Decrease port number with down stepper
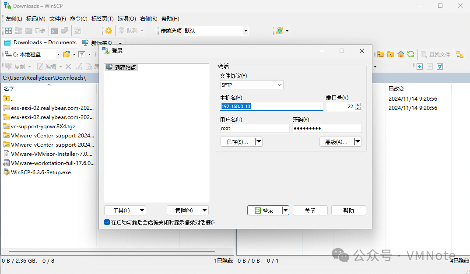Image resolution: width=470 pixels, height=274 pixels. pos(358,108)
